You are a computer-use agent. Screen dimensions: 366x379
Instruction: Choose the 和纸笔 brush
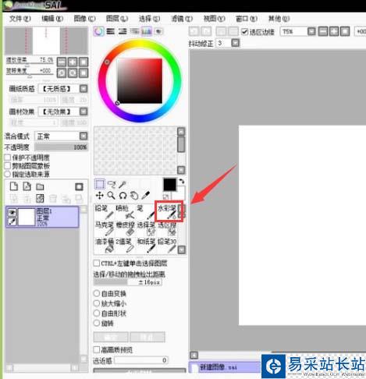[146, 245]
